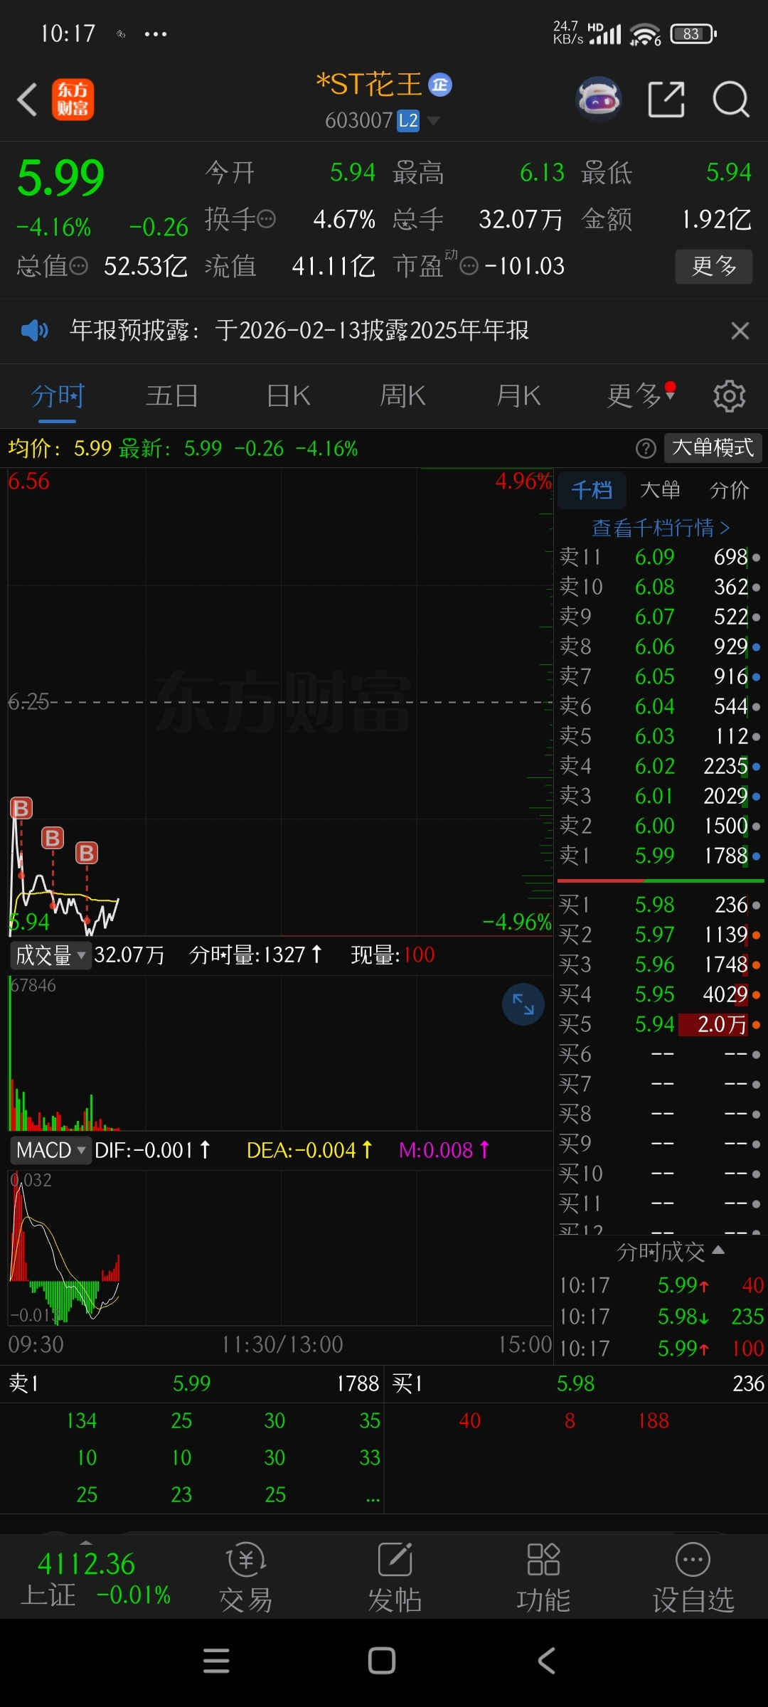
Task: Tap the info icon beside 换手
Action: [x=266, y=219]
